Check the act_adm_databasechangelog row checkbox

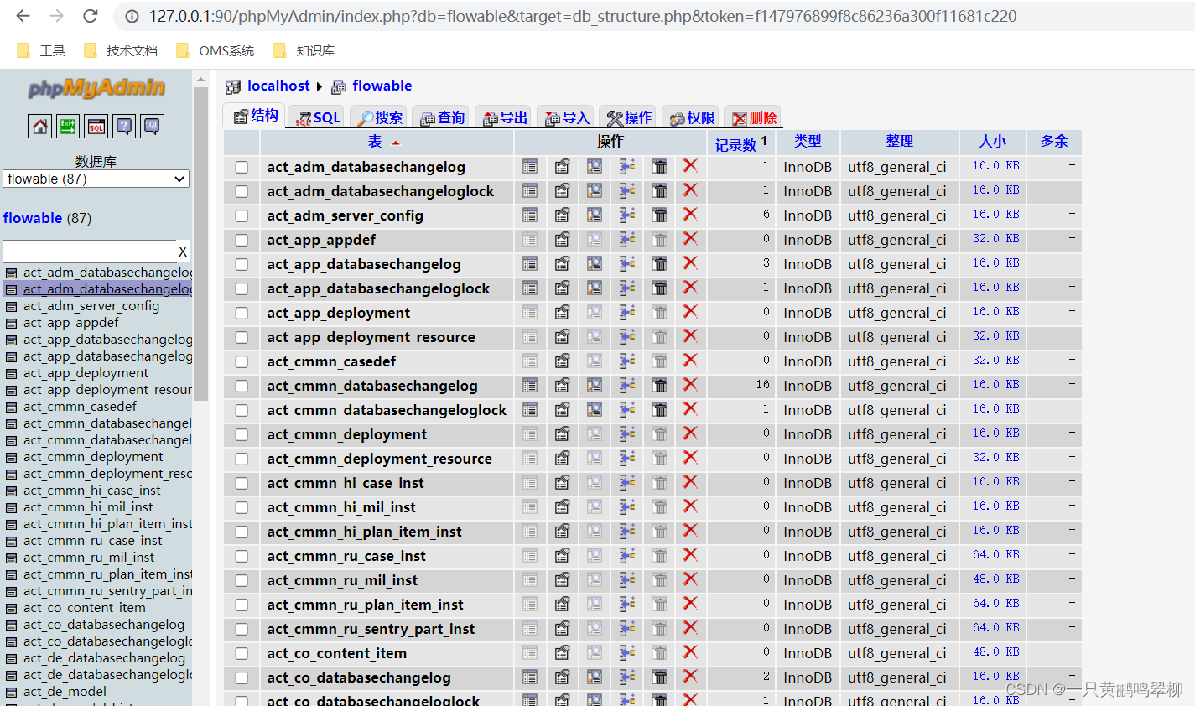pos(242,168)
